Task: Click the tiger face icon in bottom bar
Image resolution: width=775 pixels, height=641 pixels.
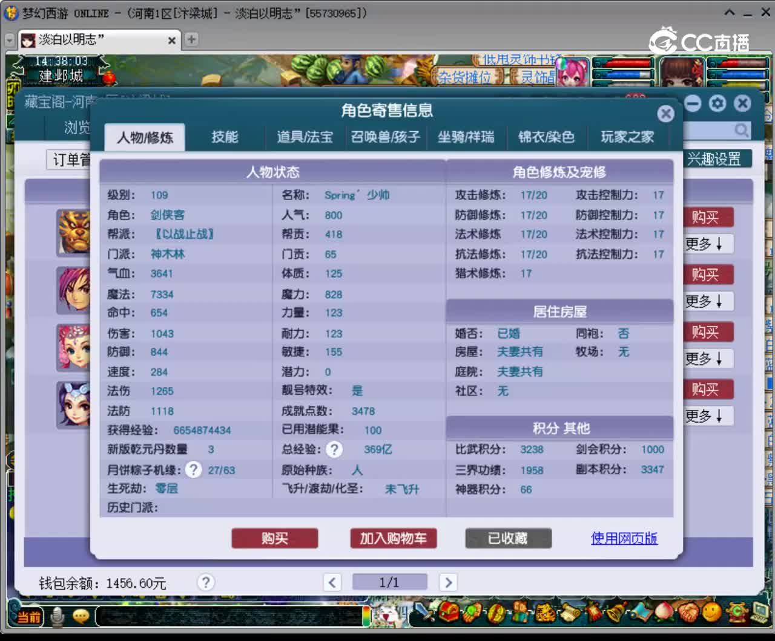Action: click(545, 613)
